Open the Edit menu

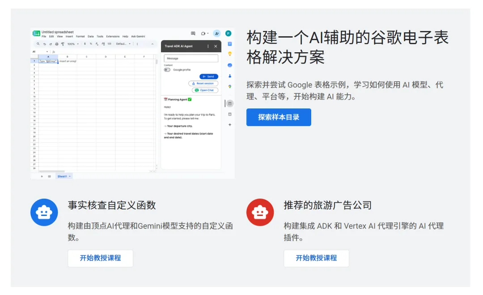coord(51,37)
